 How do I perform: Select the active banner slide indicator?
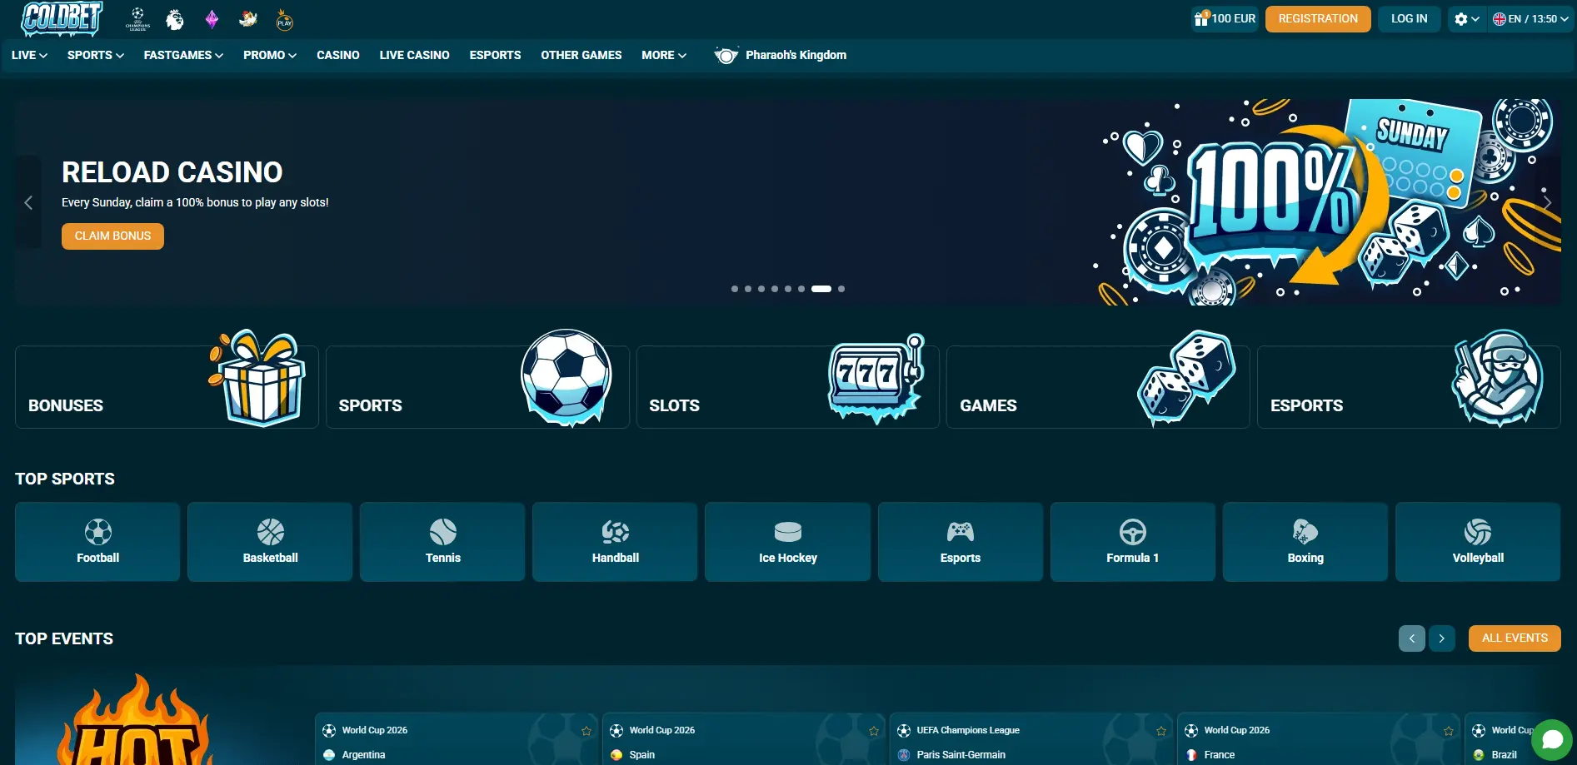tap(821, 289)
